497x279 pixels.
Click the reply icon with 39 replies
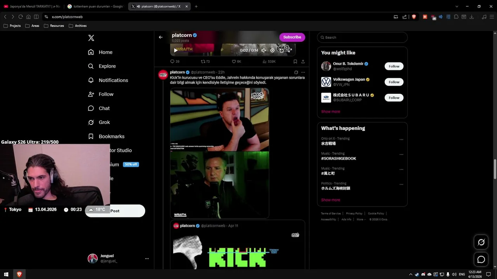click(x=175, y=62)
